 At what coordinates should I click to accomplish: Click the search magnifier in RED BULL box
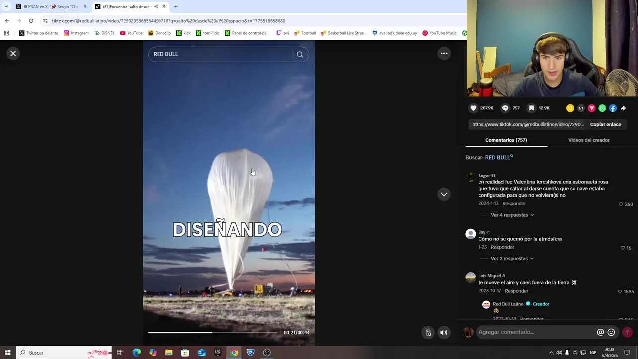tap(300, 54)
